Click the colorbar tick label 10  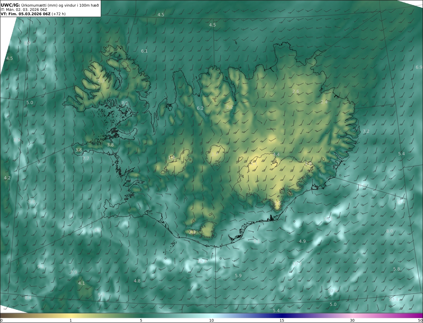point(211,320)
